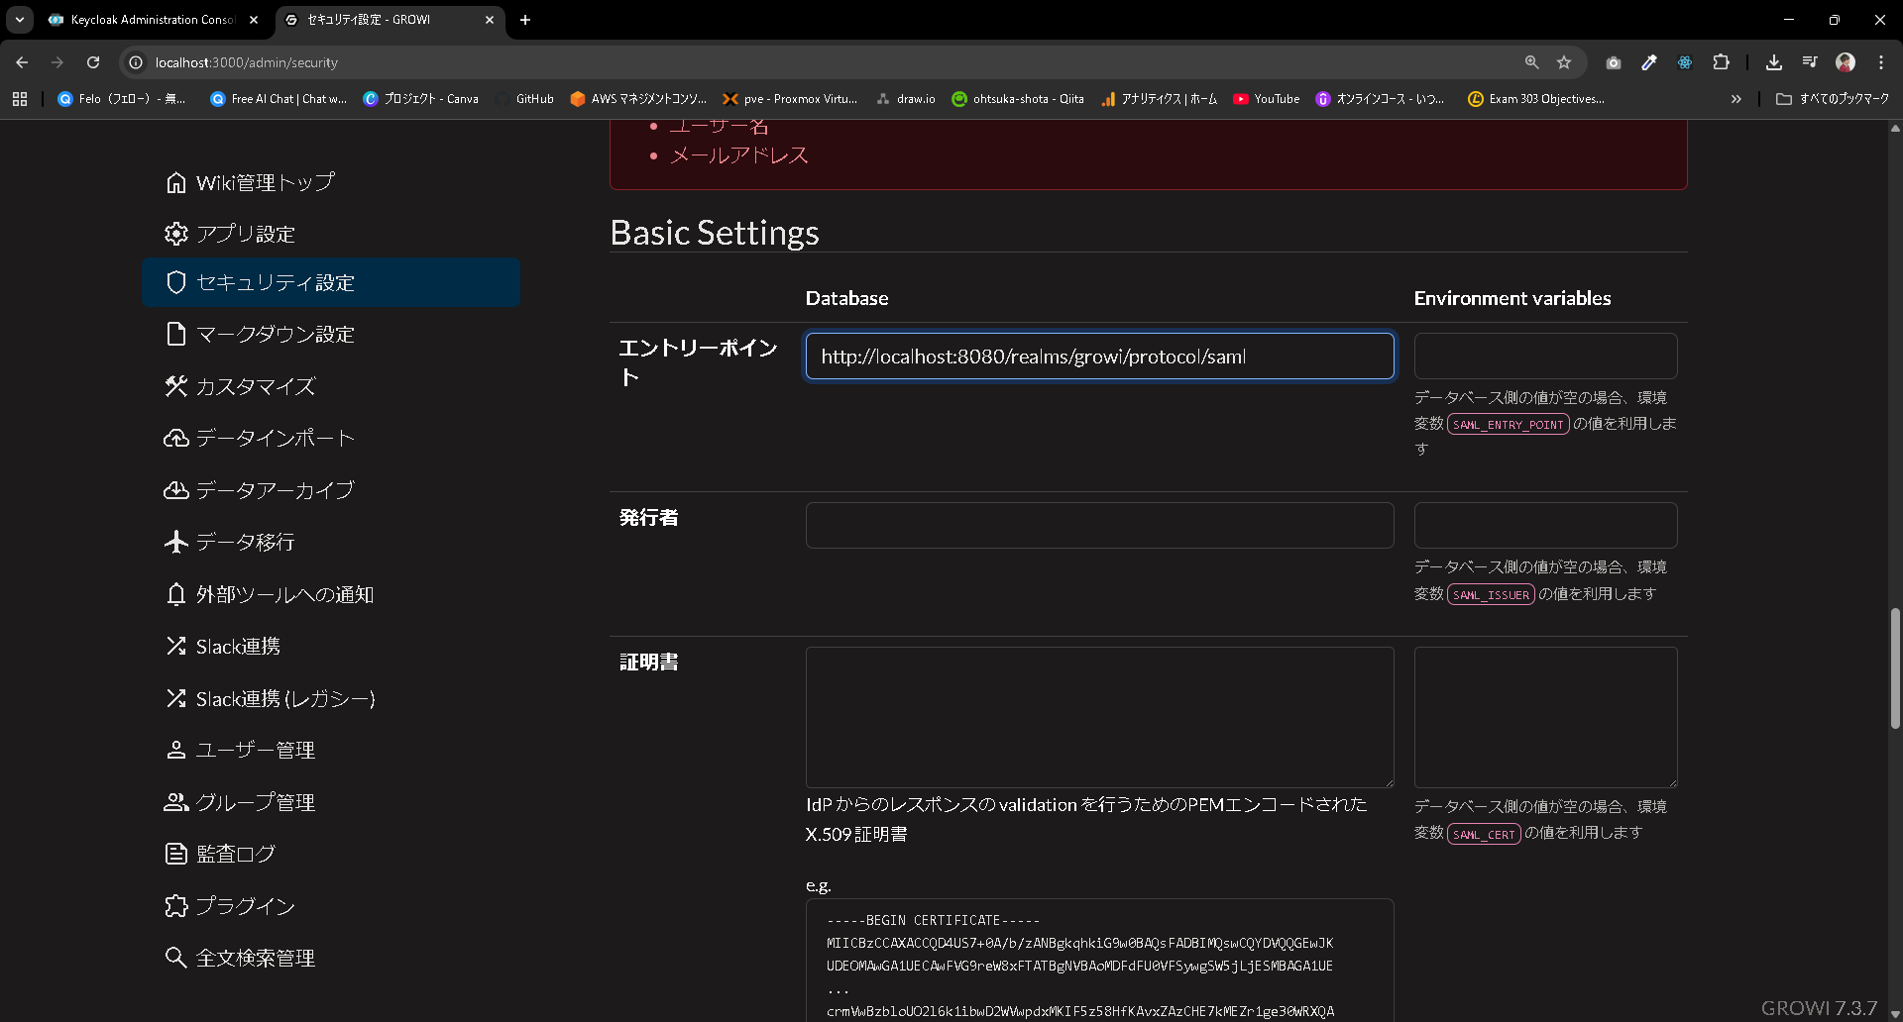Open the すべてのブックマーク folder
The width and height of the screenshot is (1903, 1022).
coord(1833,99)
